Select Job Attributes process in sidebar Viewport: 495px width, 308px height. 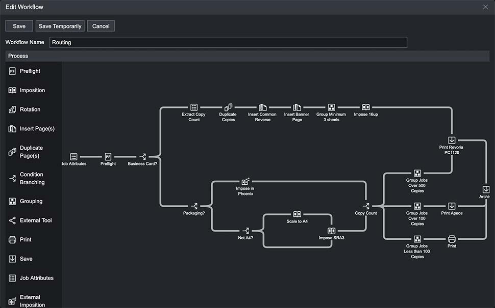click(x=31, y=278)
